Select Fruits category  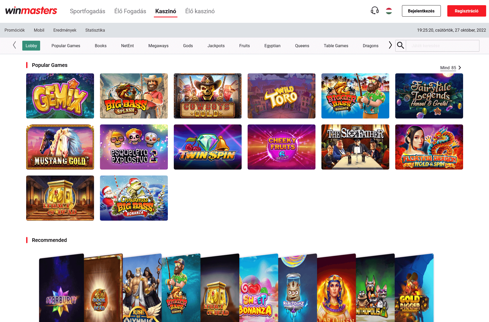click(x=244, y=46)
